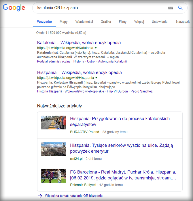Open the Ustrój sitelink
193x201 pixels.
pos(91,62)
